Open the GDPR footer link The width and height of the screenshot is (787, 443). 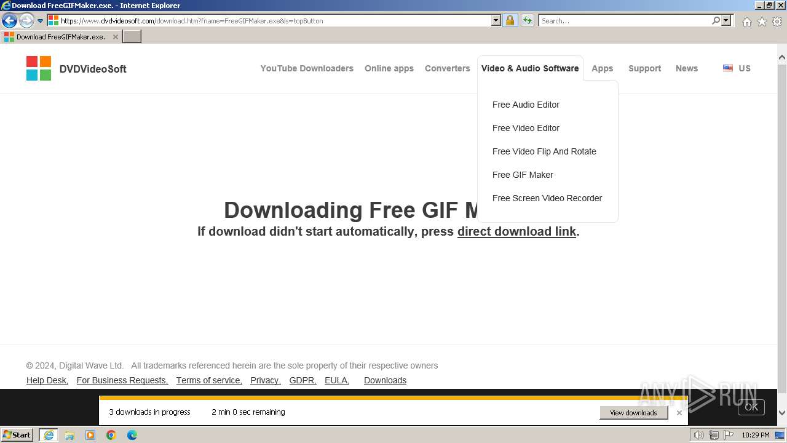coord(303,380)
